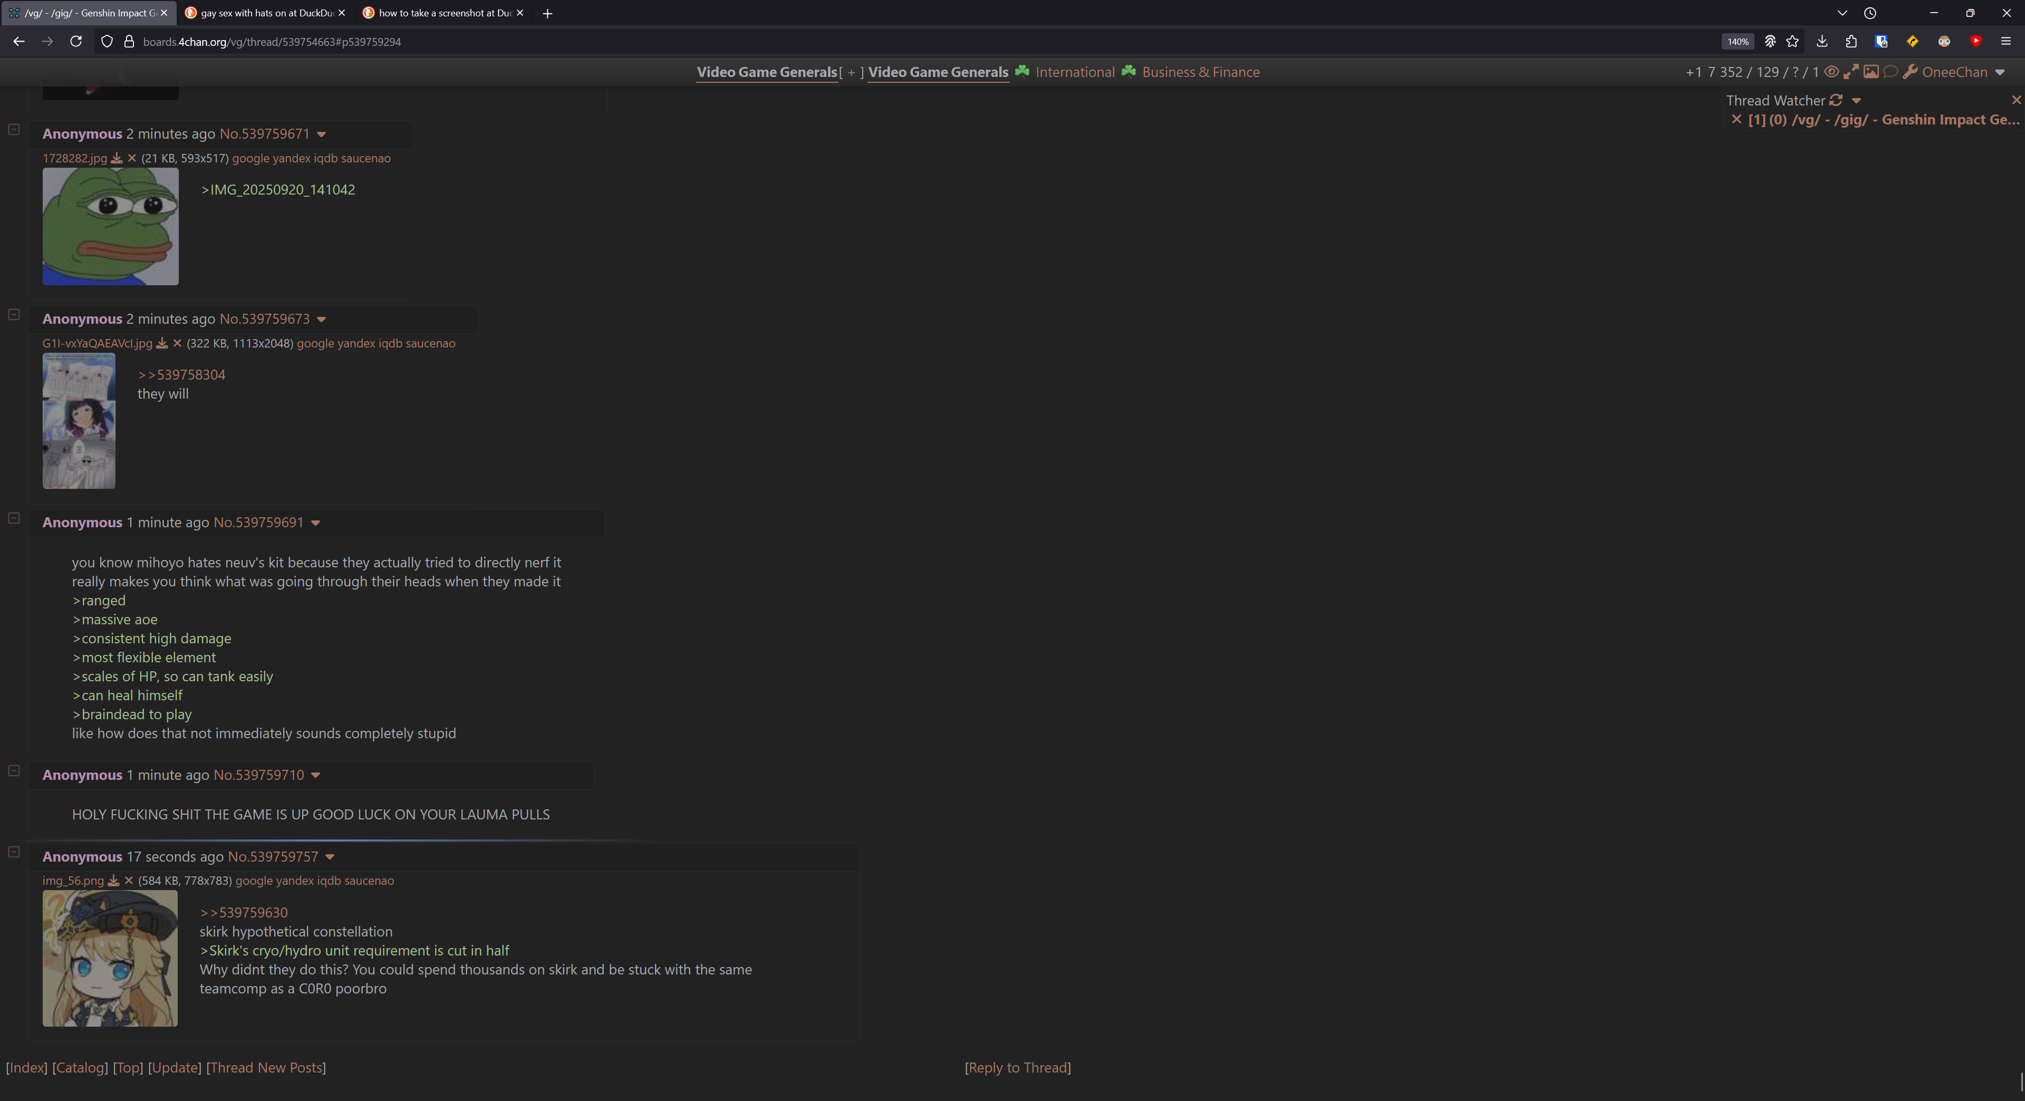Open settings via the wrench icon
The height and width of the screenshot is (1101, 2025).
pyautogui.click(x=1910, y=72)
